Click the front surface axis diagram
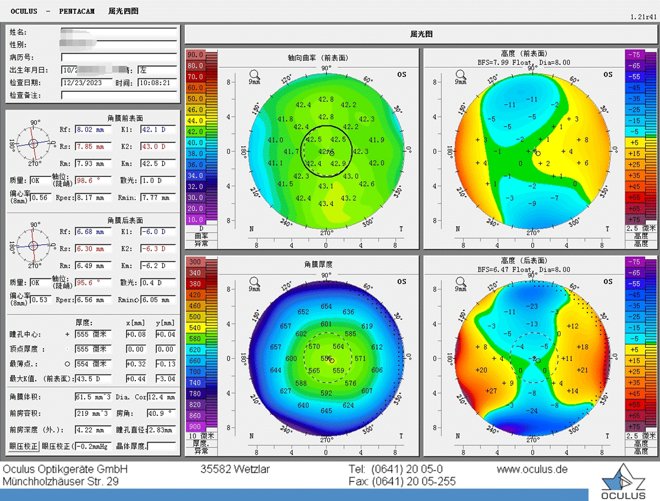The height and width of the screenshot is (501, 660). pyautogui.click(x=33, y=144)
